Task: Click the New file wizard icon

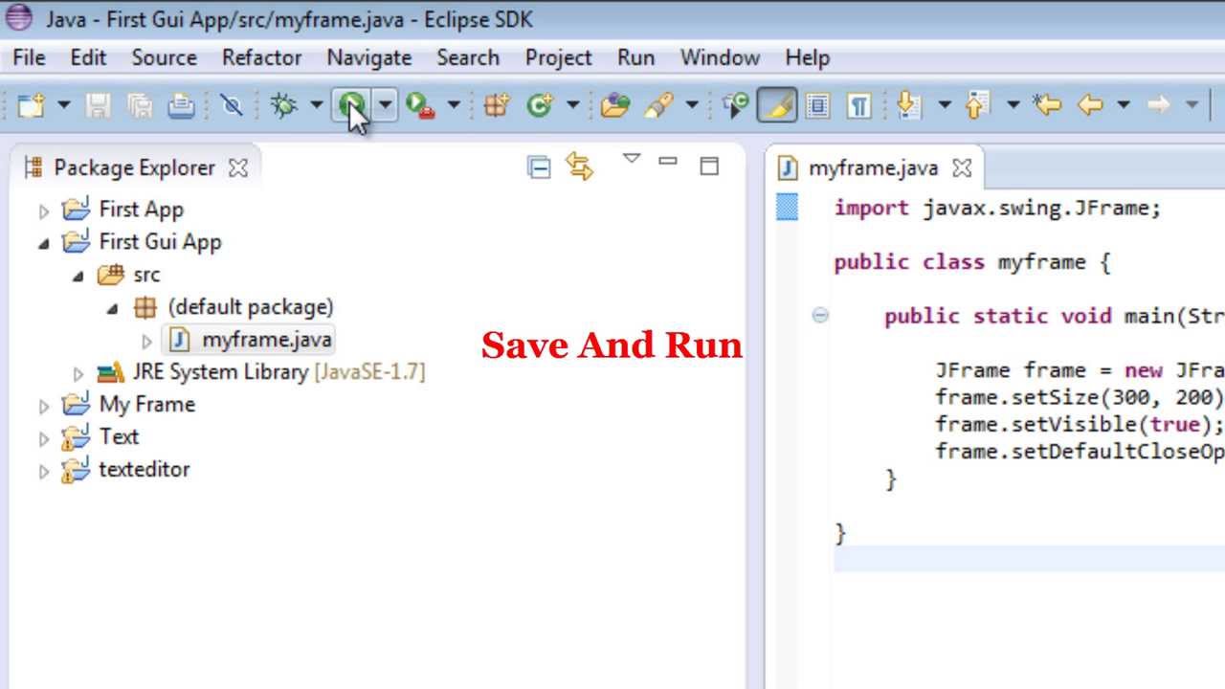Action: coord(32,104)
